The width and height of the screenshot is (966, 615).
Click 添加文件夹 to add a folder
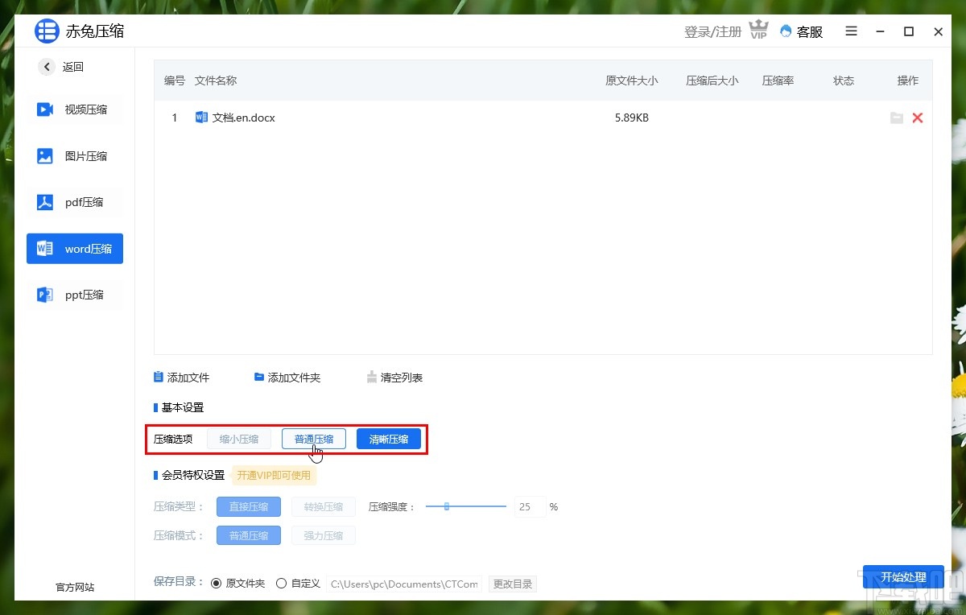pos(287,378)
